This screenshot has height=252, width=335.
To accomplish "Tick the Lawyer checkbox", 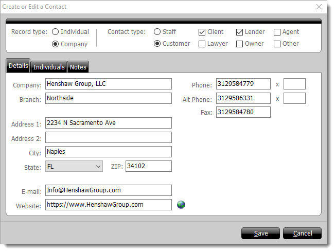I will (202, 44).
